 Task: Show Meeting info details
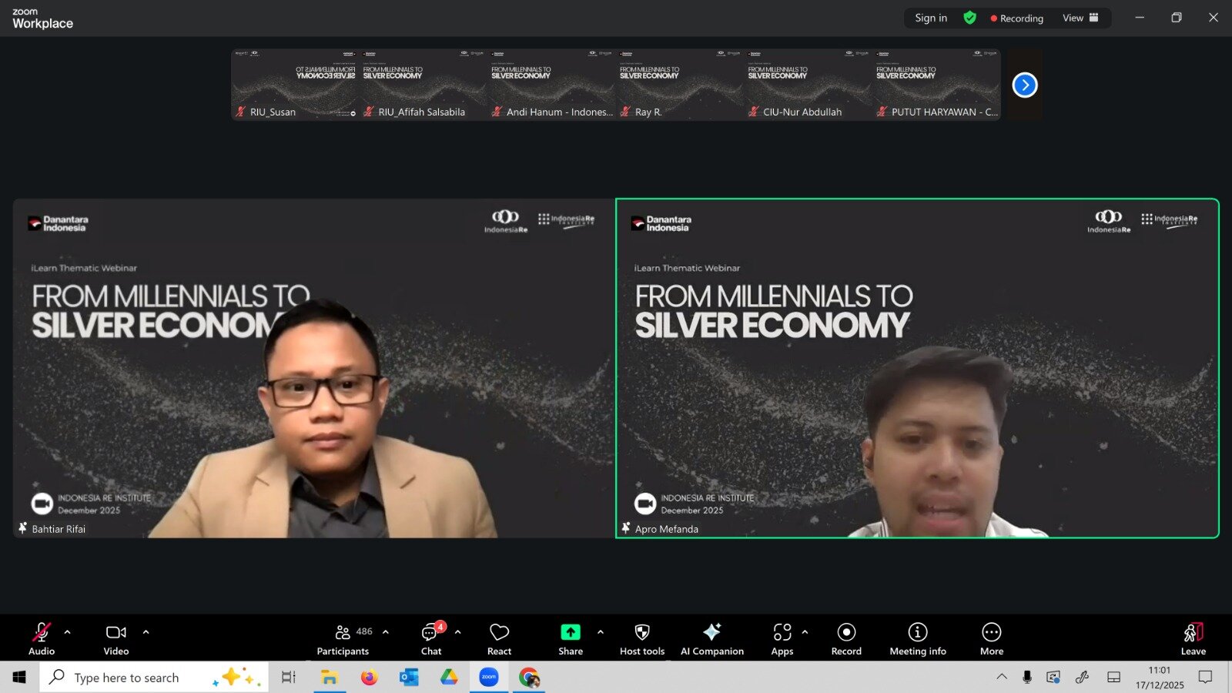click(x=917, y=638)
